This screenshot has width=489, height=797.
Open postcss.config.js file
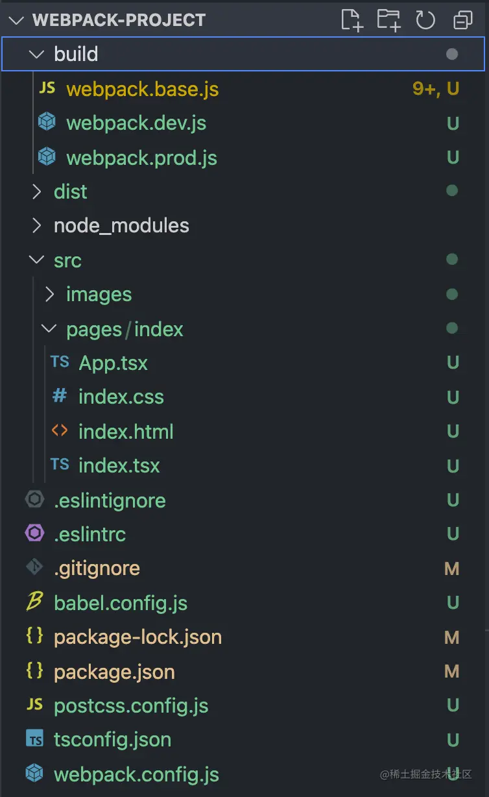pos(131,705)
